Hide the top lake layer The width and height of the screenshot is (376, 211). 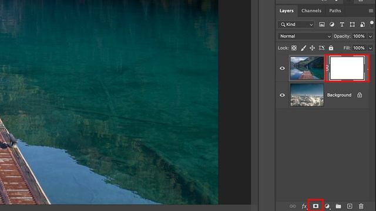(x=282, y=68)
